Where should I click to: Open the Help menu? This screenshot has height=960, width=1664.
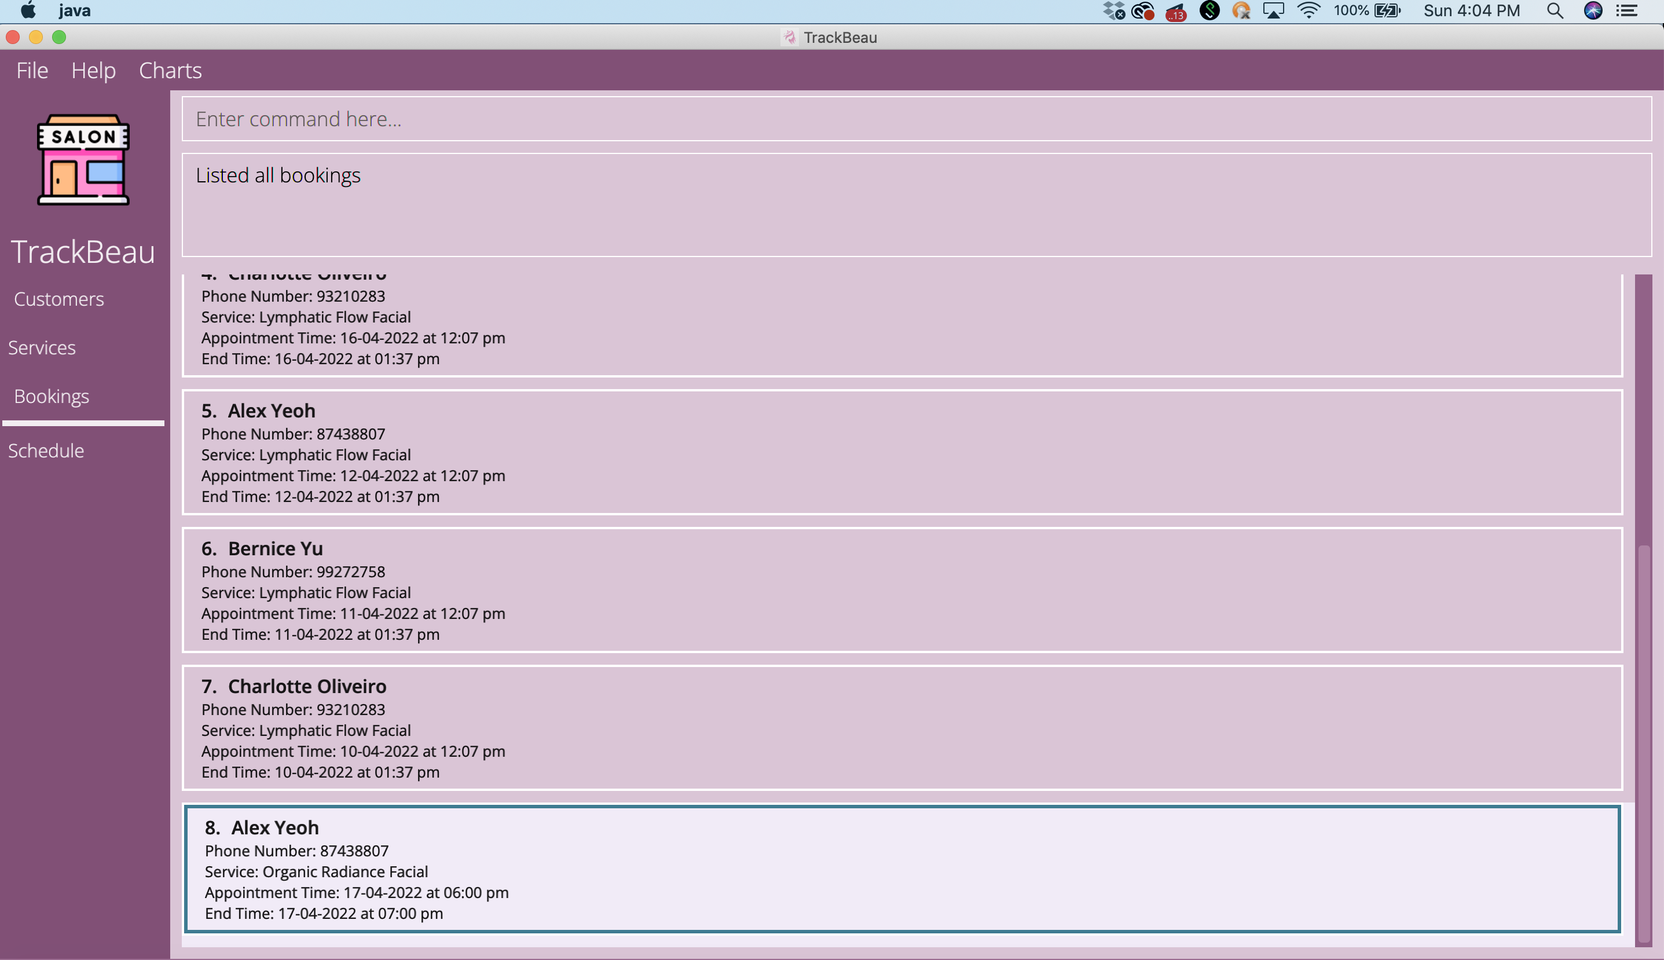click(93, 70)
